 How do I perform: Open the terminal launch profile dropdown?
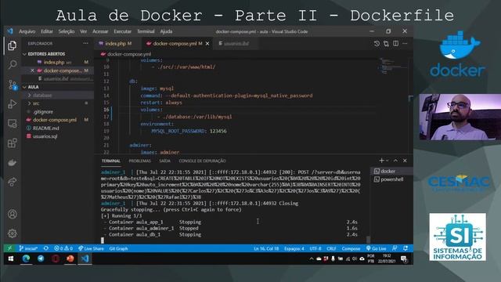coord(387,161)
